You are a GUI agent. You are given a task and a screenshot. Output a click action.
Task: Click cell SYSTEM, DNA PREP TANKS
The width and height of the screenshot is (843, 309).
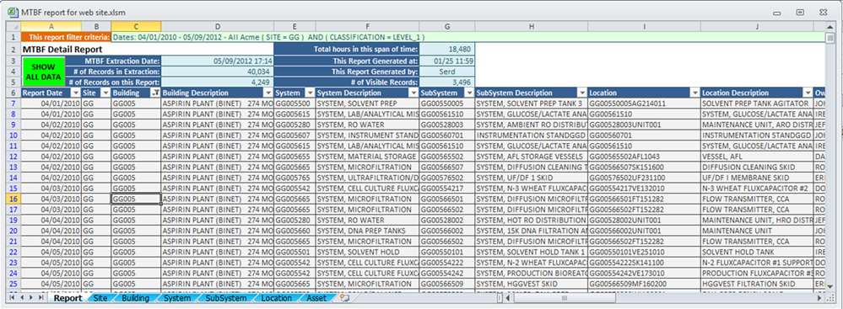click(x=367, y=231)
